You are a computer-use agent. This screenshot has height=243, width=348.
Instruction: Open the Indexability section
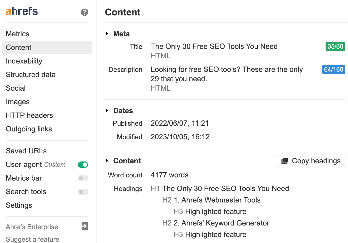pyautogui.click(x=24, y=61)
